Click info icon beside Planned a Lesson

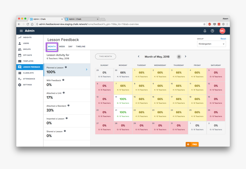tap(66, 67)
